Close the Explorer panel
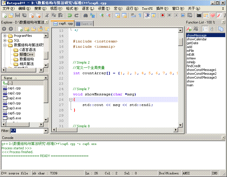The image size is (227, 177). click(47, 22)
